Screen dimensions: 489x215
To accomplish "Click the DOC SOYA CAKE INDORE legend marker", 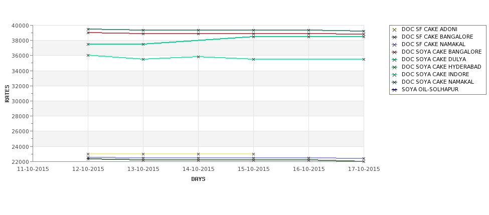I will pyautogui.click(x=394, y=75).
